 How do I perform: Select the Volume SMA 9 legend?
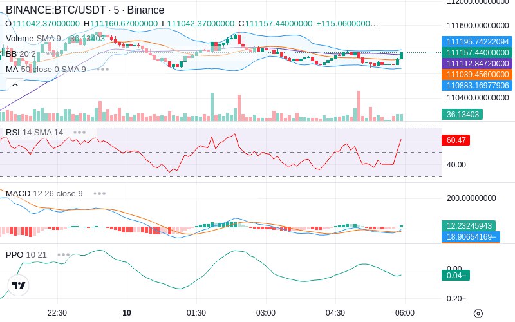point(33,39)
